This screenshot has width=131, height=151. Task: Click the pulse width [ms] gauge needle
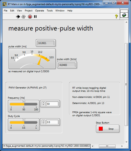(39, 61)
